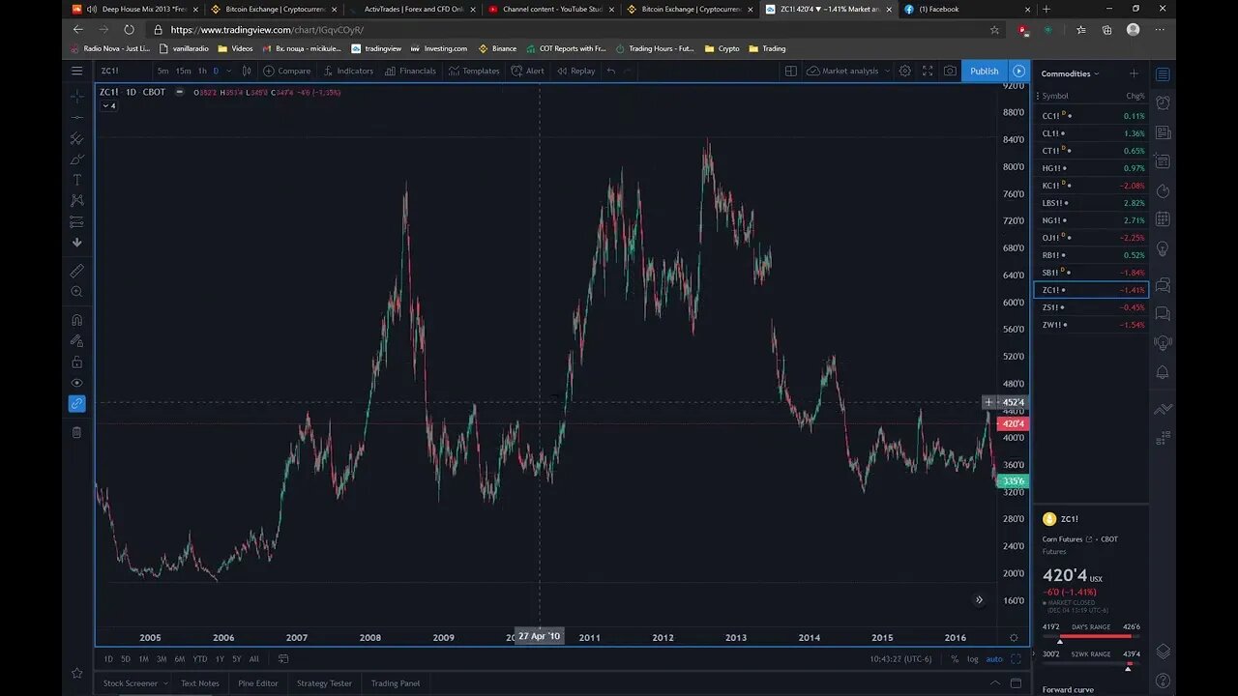The width and height of the screenshot is (1238, 696).
Task: Expand the timeframe interval dropdown arrow
Action: coord(228,71)
